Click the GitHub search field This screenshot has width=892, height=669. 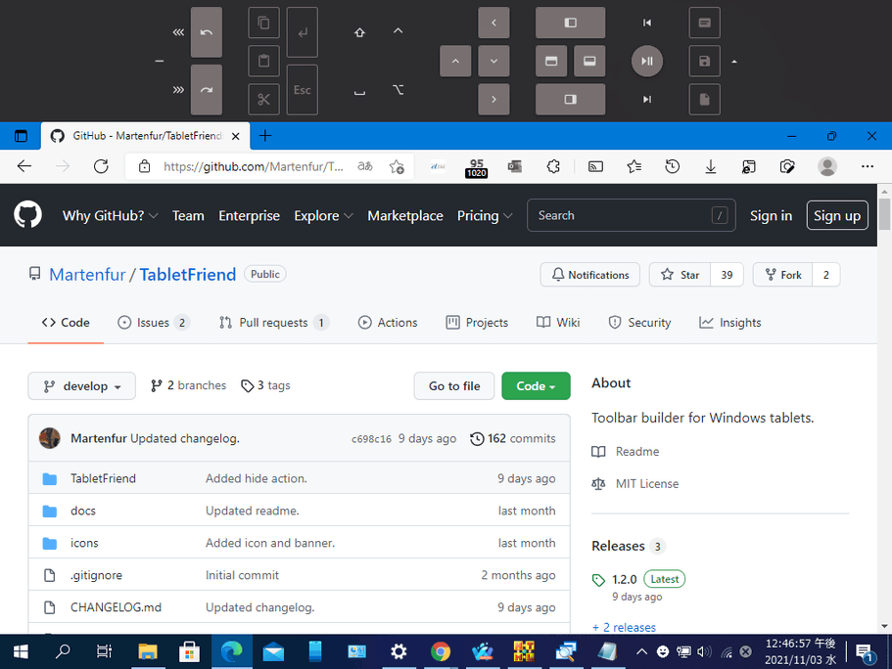(x=631, y=215)
